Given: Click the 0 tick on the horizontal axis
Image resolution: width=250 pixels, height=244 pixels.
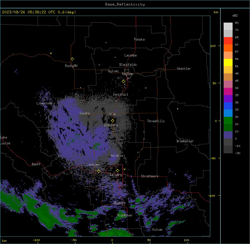Looking at the screenshot, I should [x=112, y=240].
